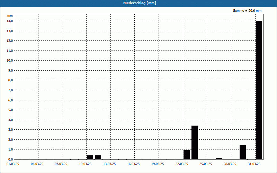Click the 12,0 y-axis value
277x173 pixels.
(10, 41)
